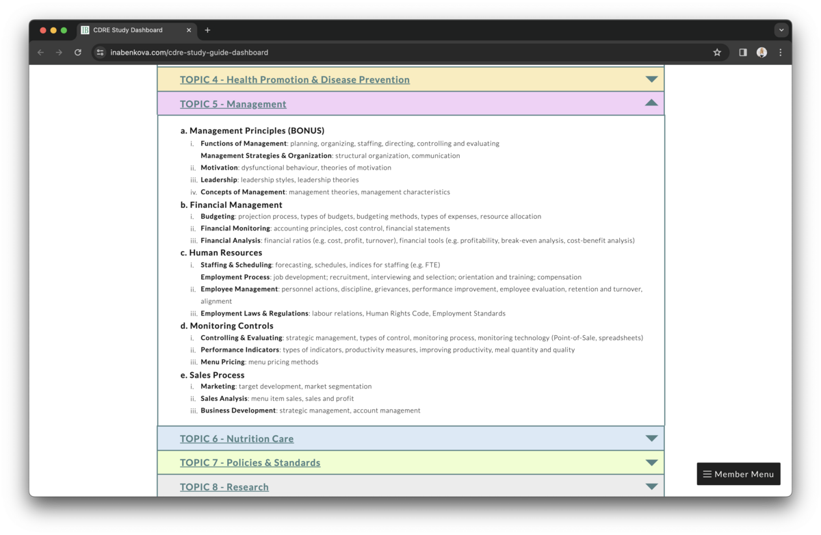Click the Marketing item
The image size is (821, 535).
click(218, 387)
